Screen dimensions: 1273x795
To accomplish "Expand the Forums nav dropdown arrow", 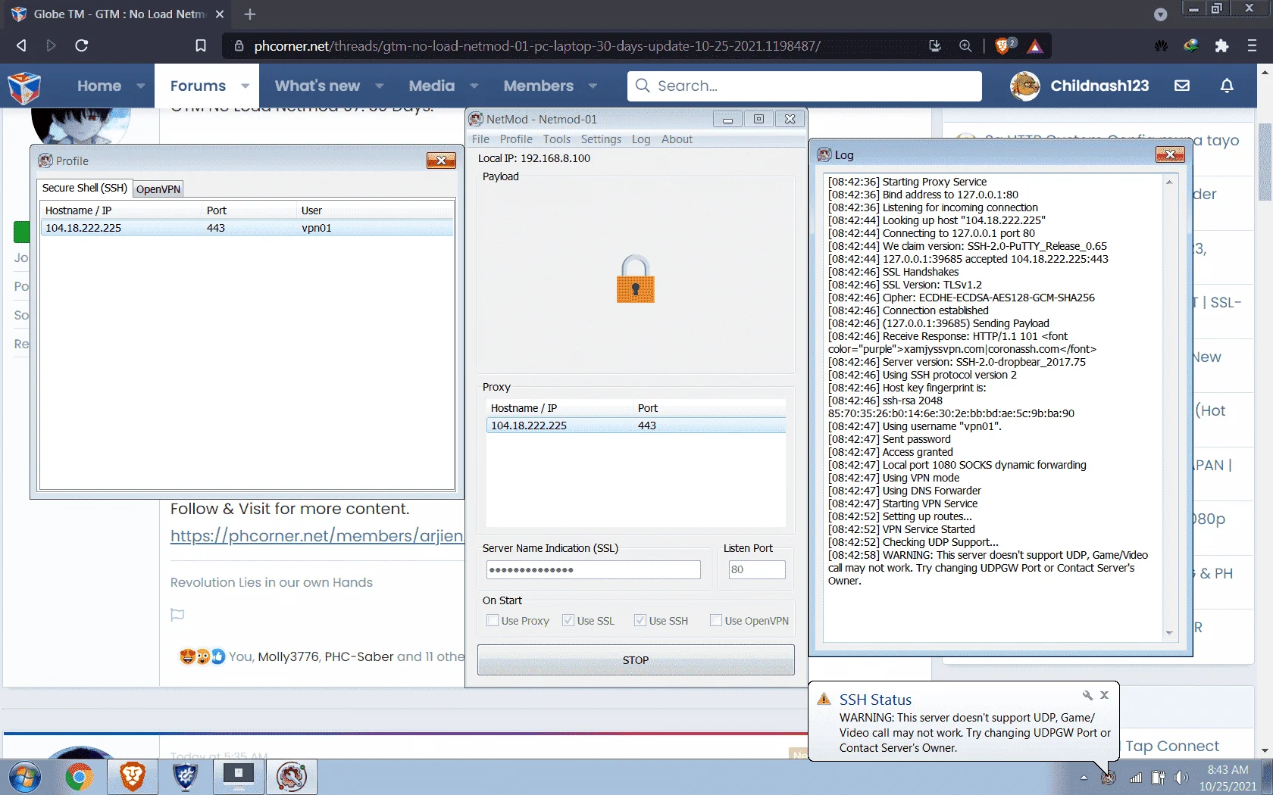I will [x=245, y=86].
